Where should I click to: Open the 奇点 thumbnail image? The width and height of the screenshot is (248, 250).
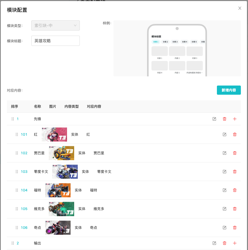[58, 228]
